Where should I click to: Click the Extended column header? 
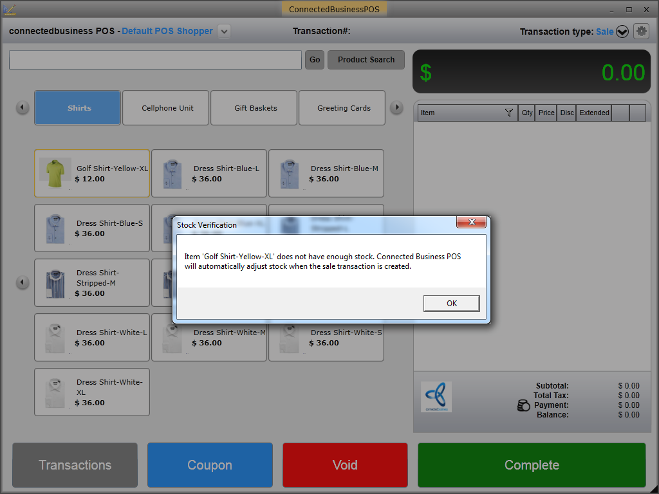[x=594, y=113]
